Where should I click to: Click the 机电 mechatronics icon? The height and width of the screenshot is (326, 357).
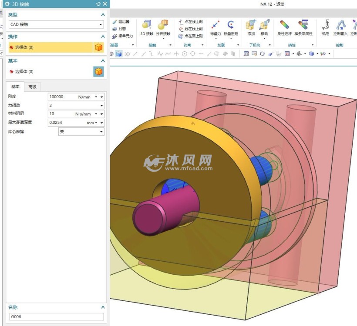[325, 26]
